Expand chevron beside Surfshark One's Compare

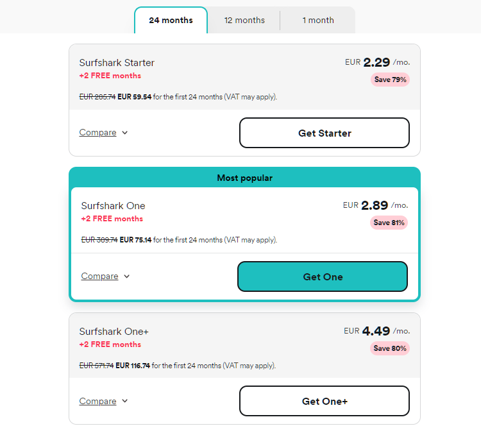click(127, 276)
